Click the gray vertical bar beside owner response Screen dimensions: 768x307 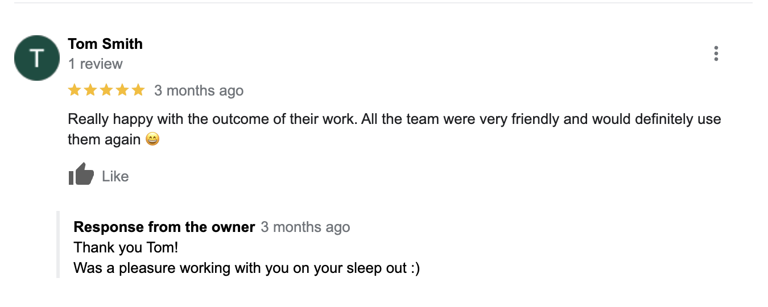58,244
